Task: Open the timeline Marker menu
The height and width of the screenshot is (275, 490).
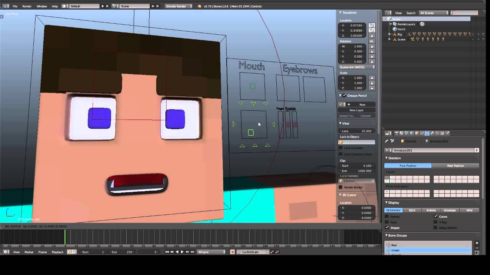Action: (x=29, y=252)
